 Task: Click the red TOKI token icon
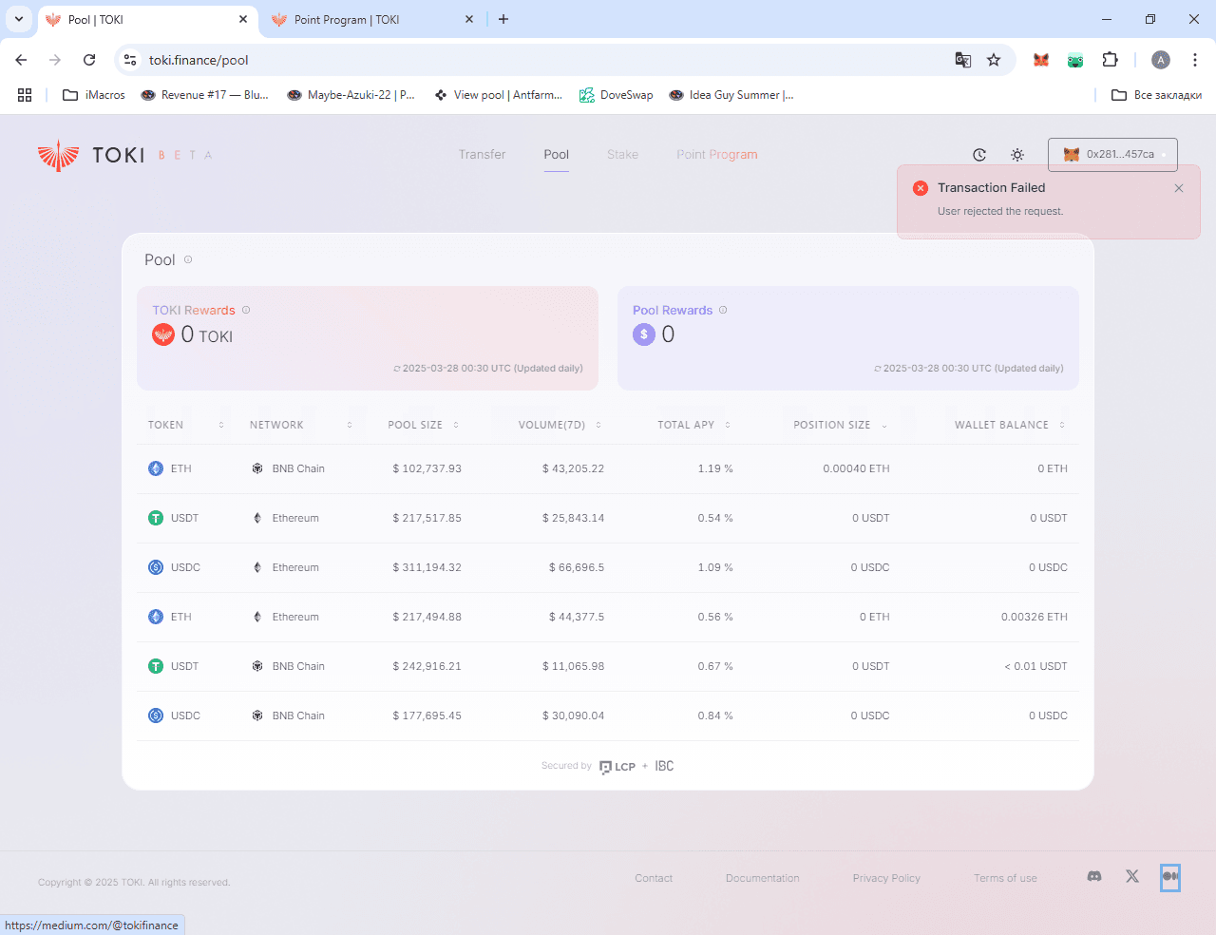(163, 334)
